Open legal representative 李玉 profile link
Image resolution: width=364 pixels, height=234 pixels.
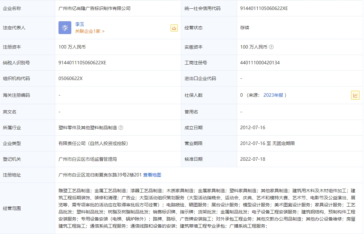[x=80, y=24]
